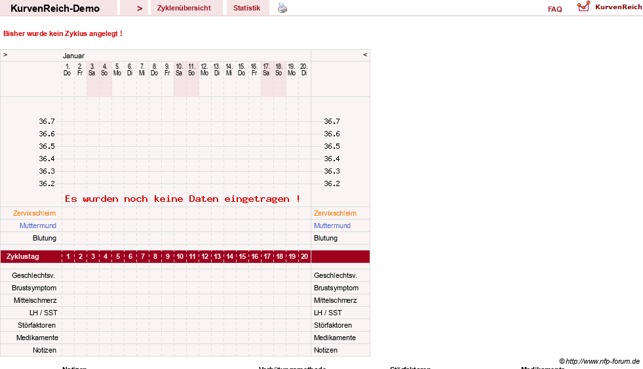Image resolution: width=643 pixels, height=369 pixels.
Task: Select cycle day 10 in Zyklustag row
Action: click(x=180, y=257)
